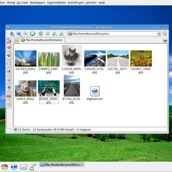Open the multicolored heart sidebar panel
The height and width of the screenshot is (172, 172).
click(x=9, y=55)
